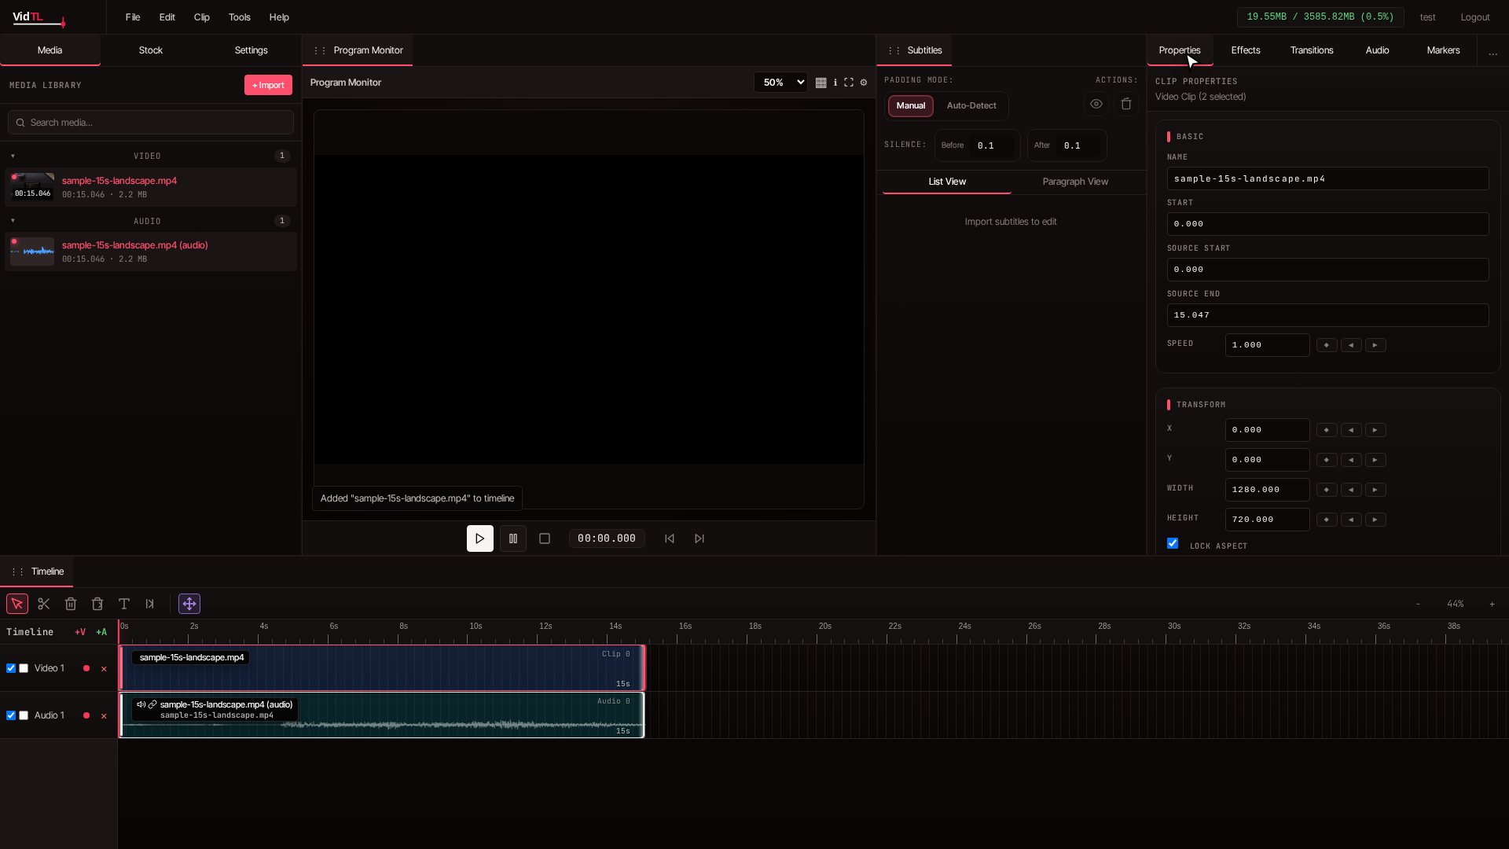Viewport: 1509px width, 849px height.
Task: Open the Settings tab in media panel
Action: pos(251,50)
